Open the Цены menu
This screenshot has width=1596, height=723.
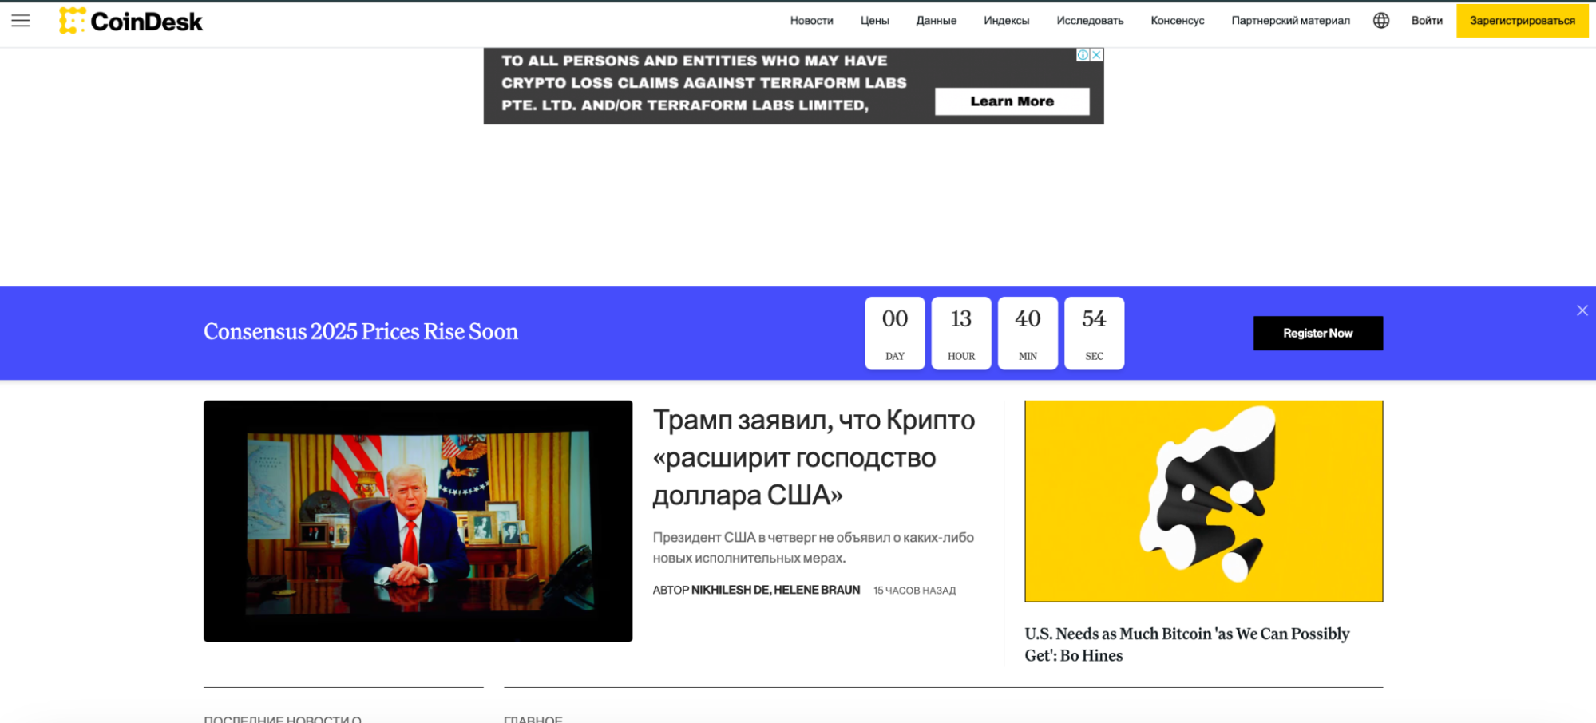point(874,21)
